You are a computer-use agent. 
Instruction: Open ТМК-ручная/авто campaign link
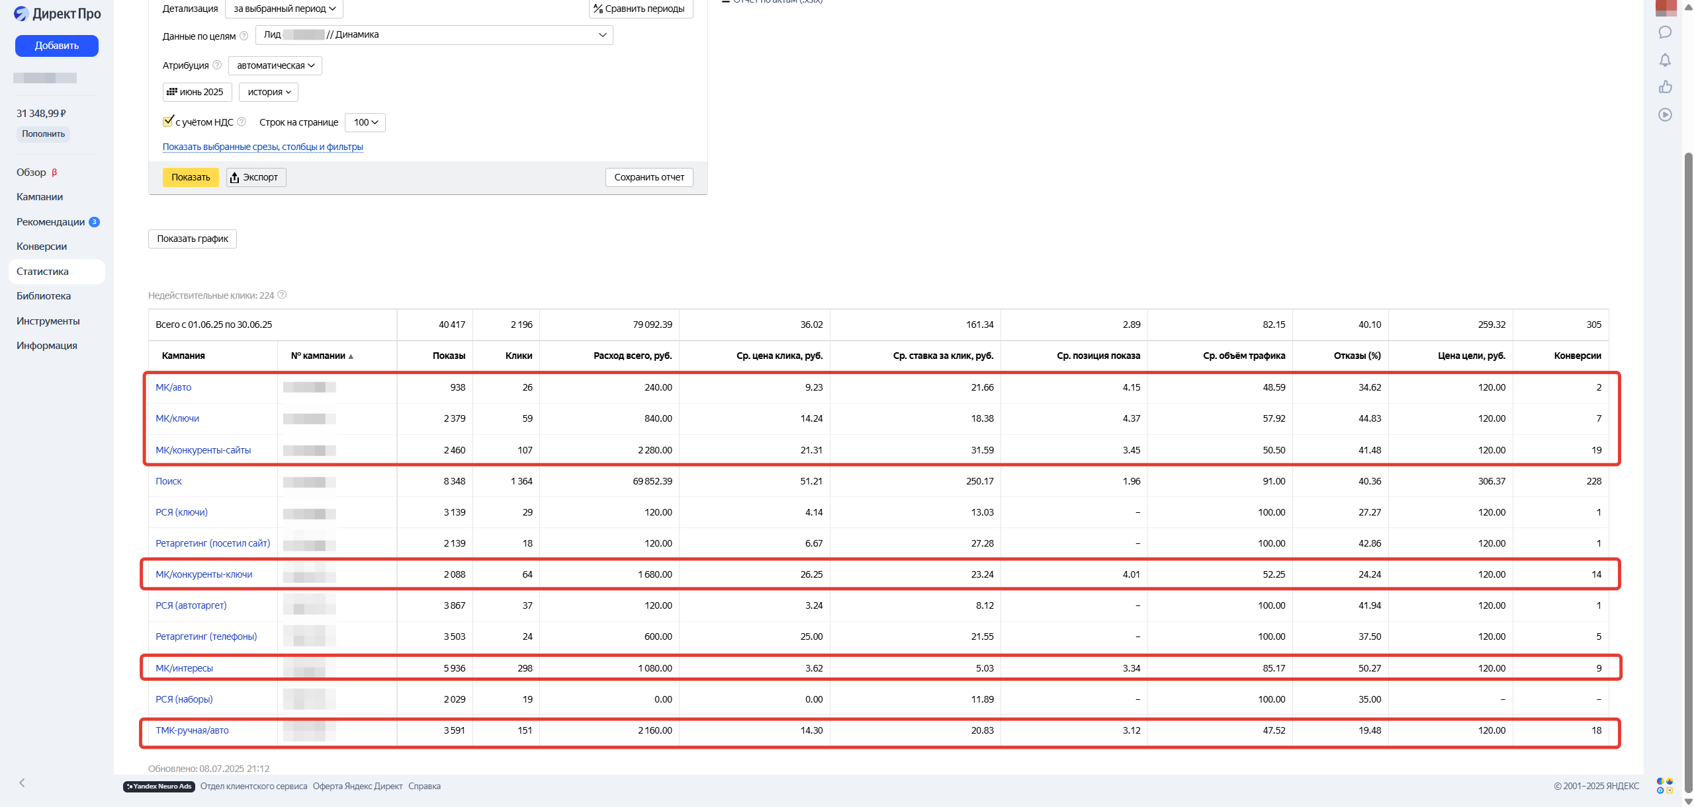(x=192, y=730)
